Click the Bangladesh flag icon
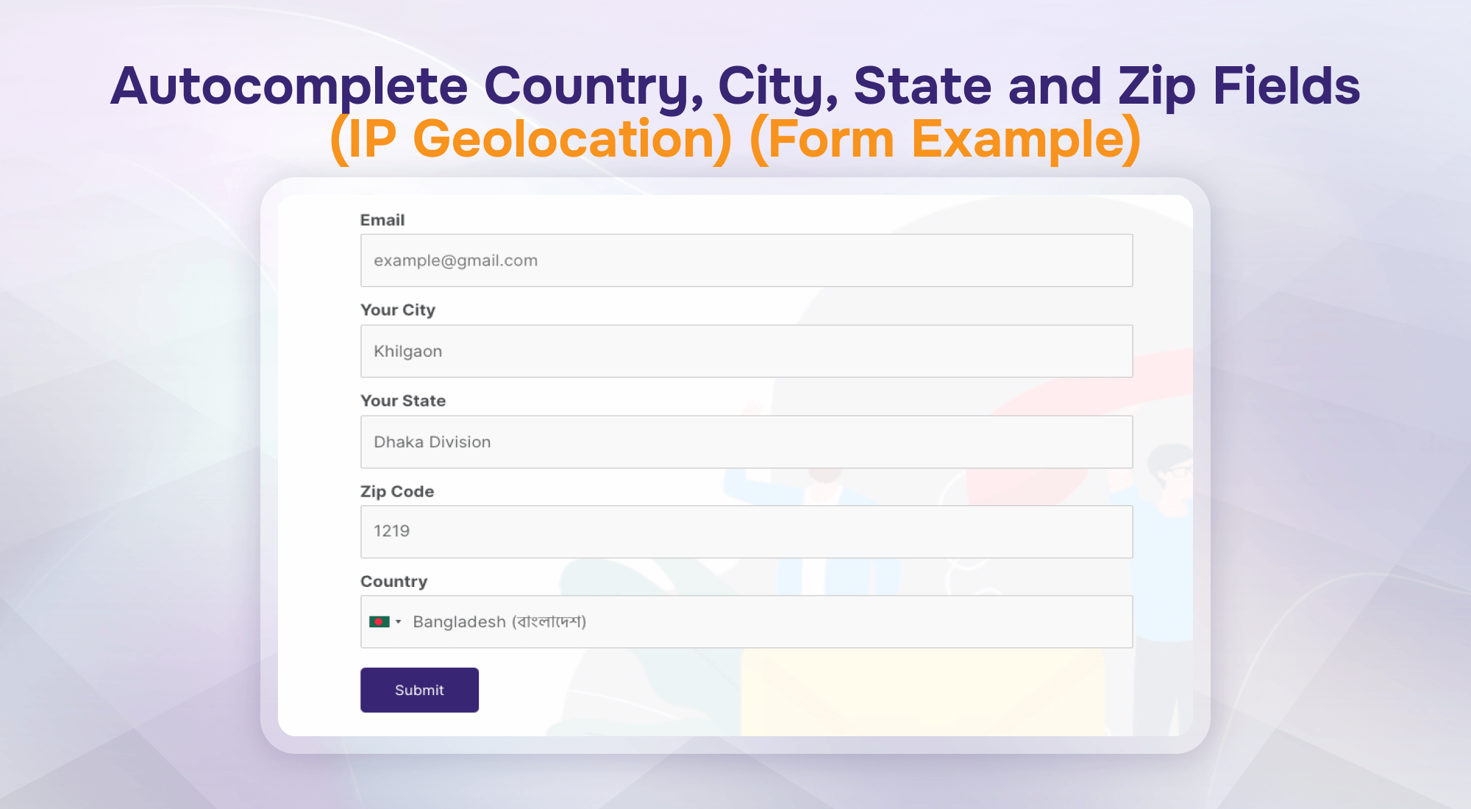The height and width of the screenshot is (809, 1471). tap(379, 621)
